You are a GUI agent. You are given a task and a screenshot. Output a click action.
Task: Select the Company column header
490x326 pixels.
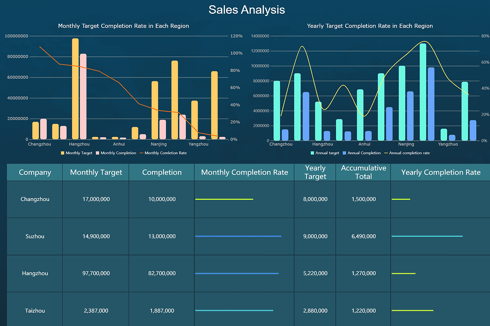click(34, 172)
